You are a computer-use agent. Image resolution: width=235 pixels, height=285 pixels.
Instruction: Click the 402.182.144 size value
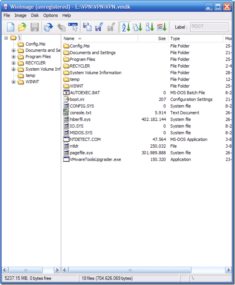click(x=154, y=120)
